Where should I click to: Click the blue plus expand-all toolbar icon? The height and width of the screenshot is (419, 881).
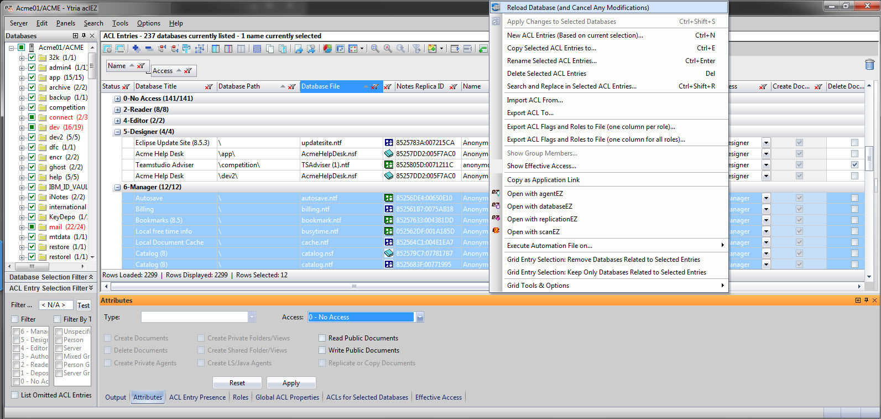[136, 49]
